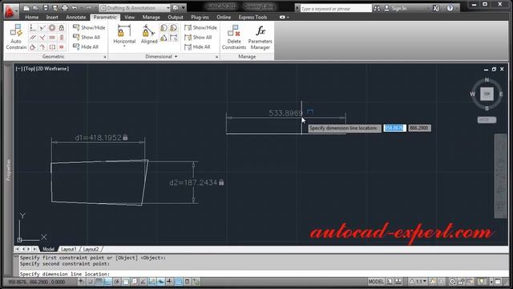Click the Redo arrow icon
Viewport: 513px width, 289px height.
[88, 8]
